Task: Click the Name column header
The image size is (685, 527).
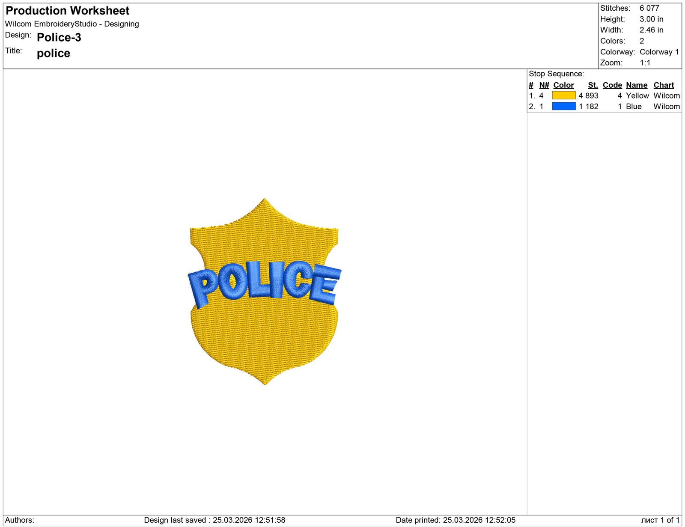Action: click(636, 85)
